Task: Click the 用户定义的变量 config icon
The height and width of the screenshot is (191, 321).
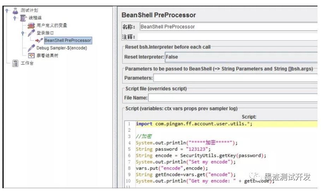Action: [x=31, y=25]
